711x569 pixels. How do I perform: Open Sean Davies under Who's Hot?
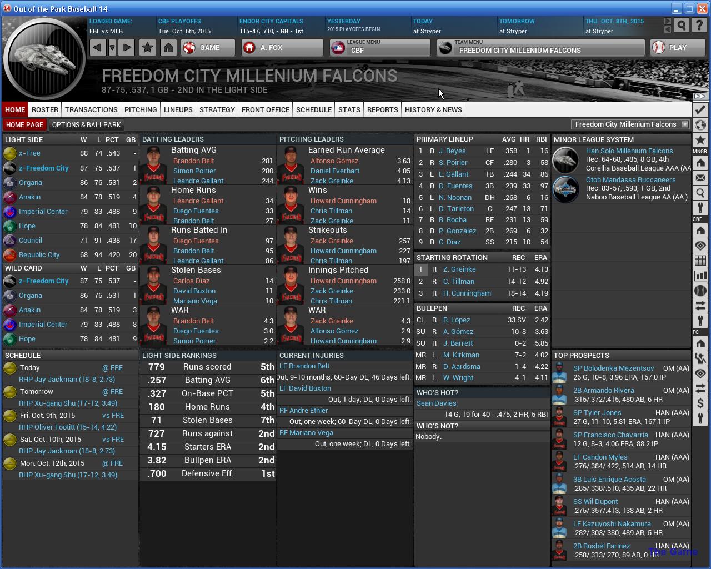pos(436,403)
